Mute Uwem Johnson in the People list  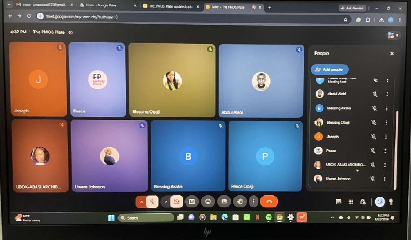[372, 179]
